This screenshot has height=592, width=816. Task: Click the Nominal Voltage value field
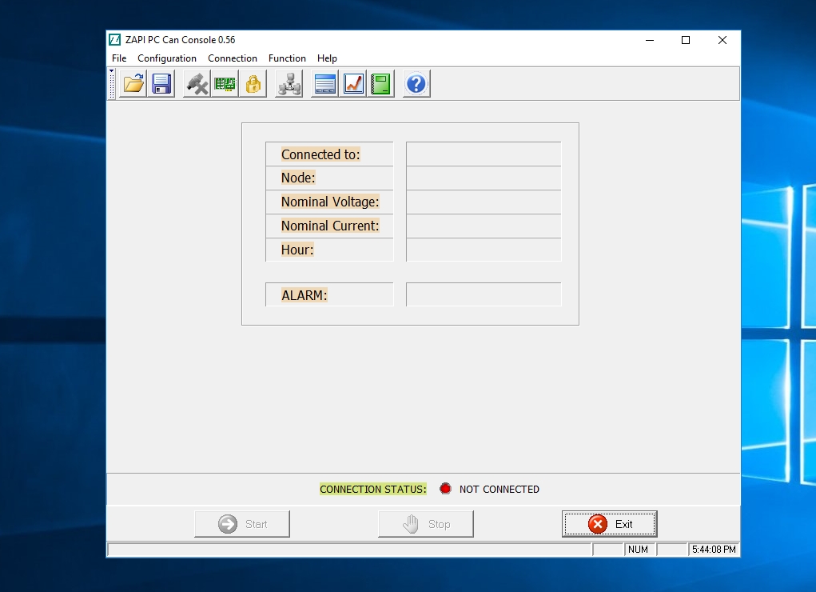click(484, 202)
